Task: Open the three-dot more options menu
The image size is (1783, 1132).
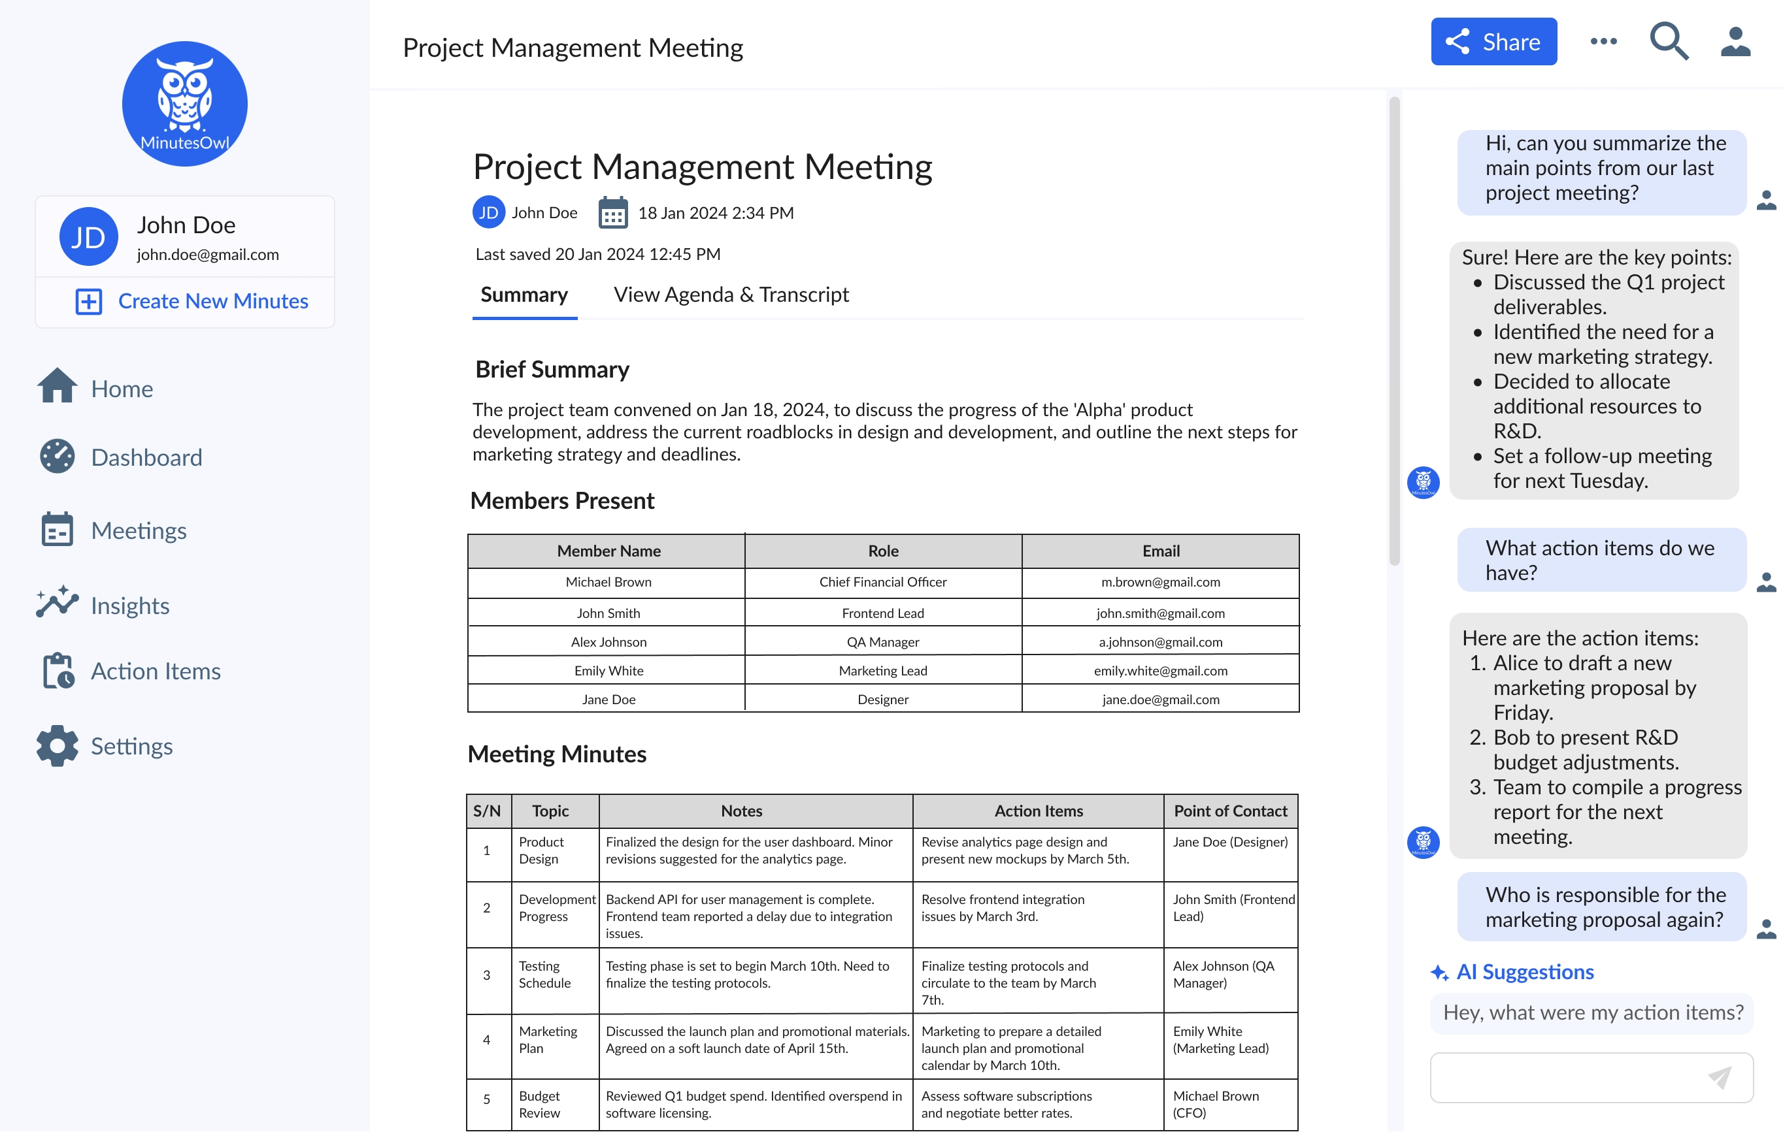Action: pos(1603,41)
